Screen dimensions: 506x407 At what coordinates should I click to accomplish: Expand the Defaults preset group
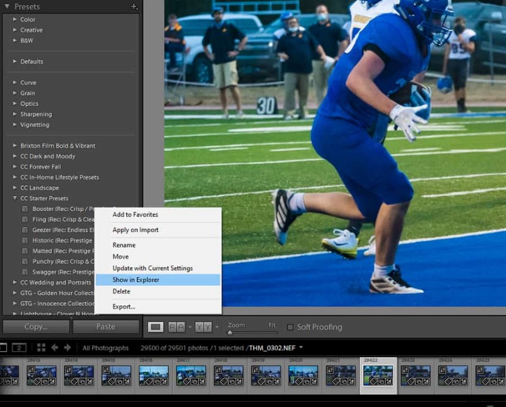[15, 61]
